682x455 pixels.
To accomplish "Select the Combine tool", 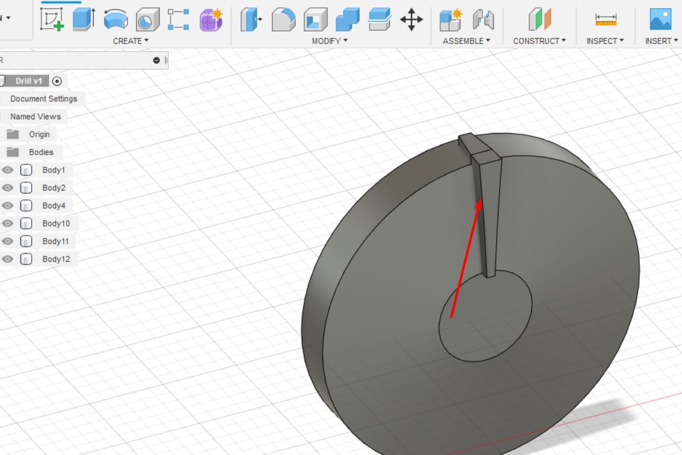I will (x=348, y=20).
